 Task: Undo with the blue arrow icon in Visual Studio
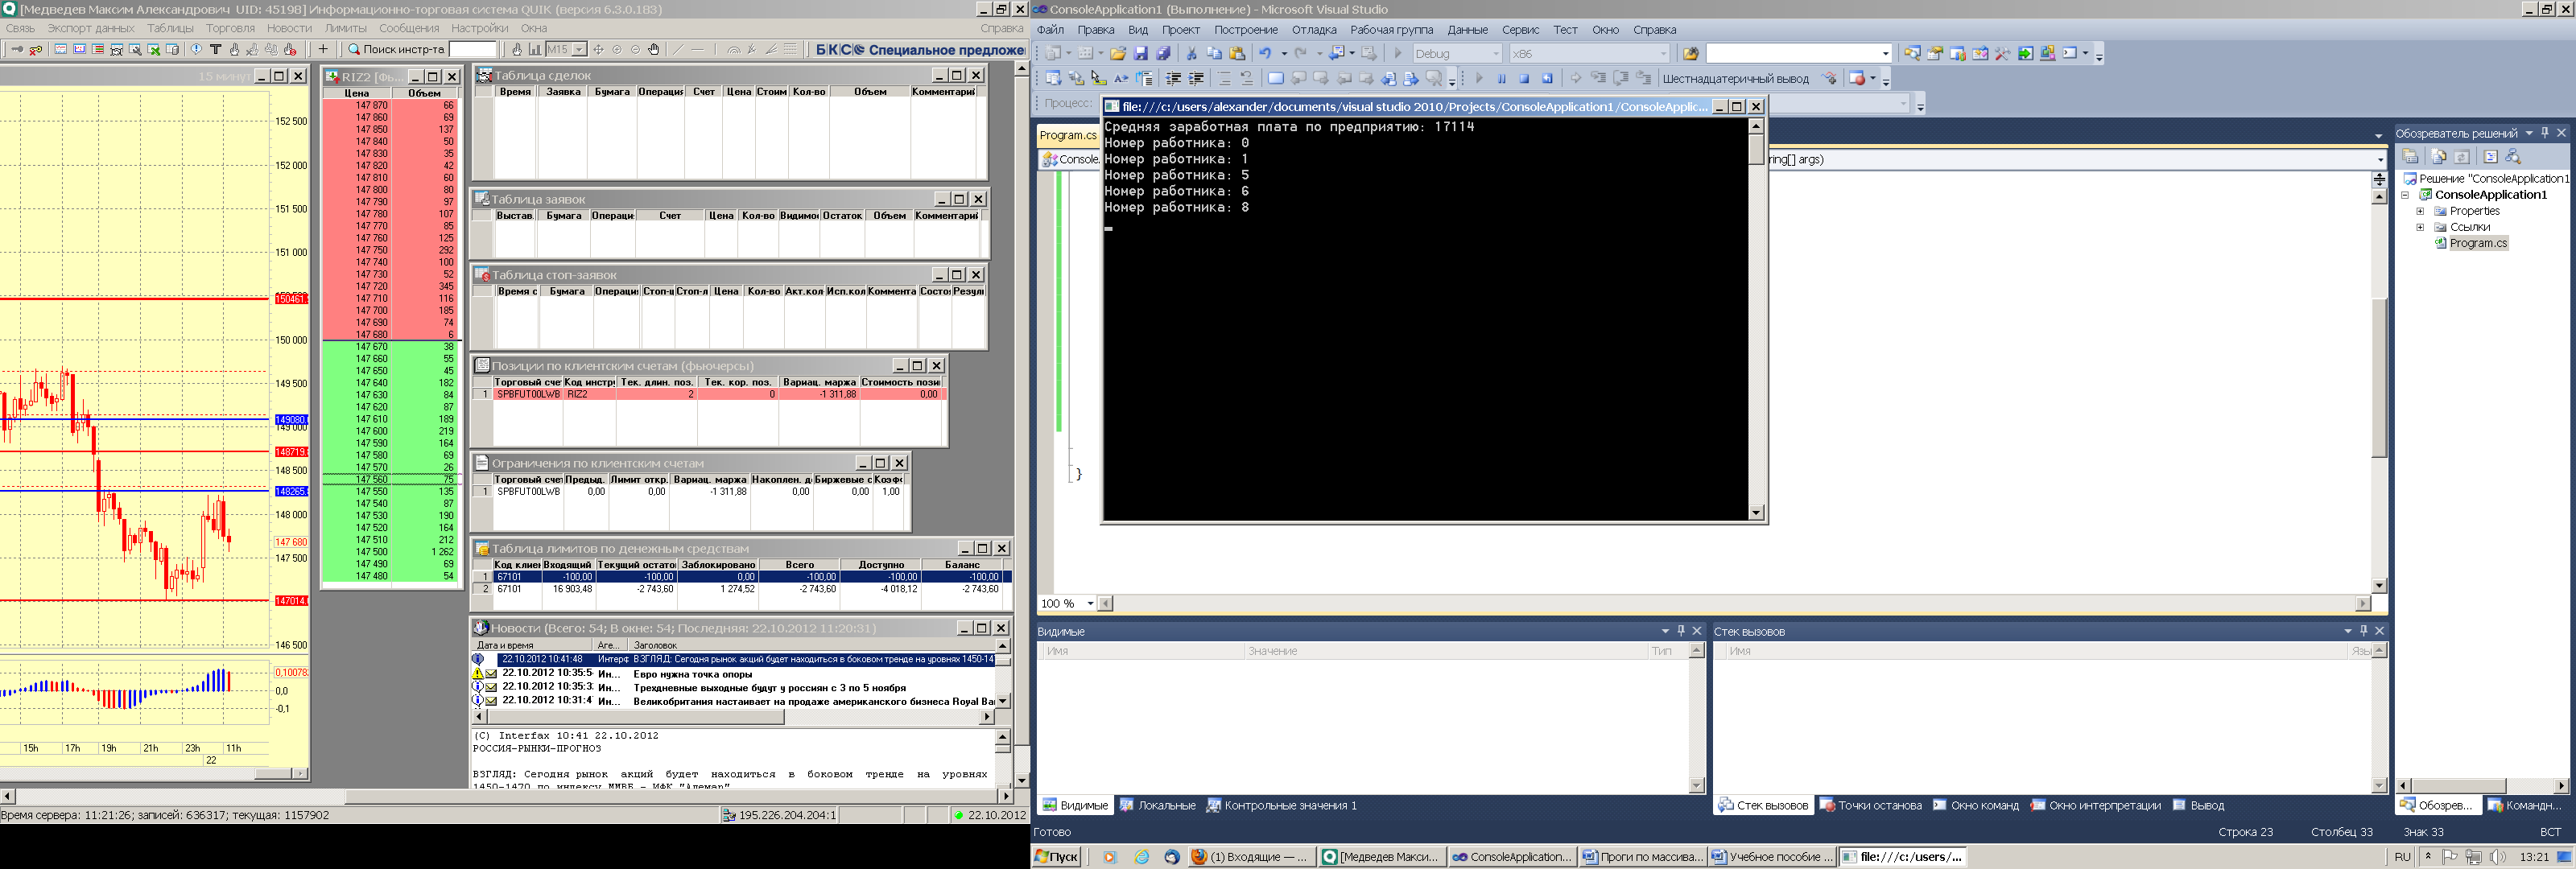[x=1265, y=54]
